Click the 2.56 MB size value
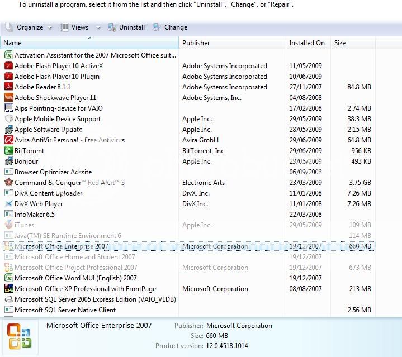402x357 pixels. point(359,310)
